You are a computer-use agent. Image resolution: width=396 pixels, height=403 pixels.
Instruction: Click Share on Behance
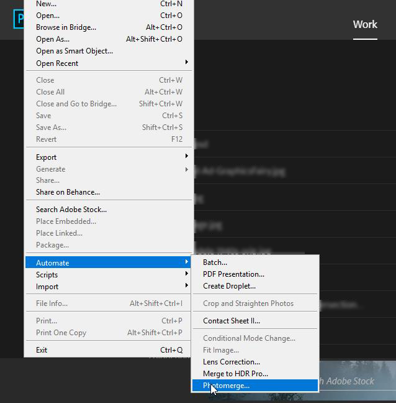(x=68, y=192)
